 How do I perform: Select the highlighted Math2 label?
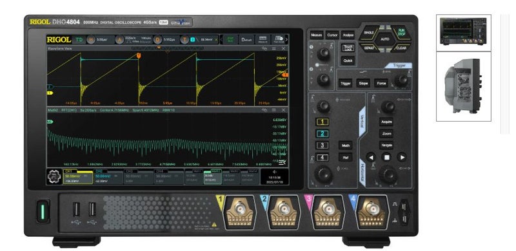pyautogui.click(x=215, y=171)
